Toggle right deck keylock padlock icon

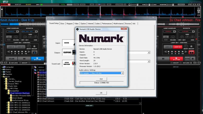pyautogui.click(x=191, y=63)
